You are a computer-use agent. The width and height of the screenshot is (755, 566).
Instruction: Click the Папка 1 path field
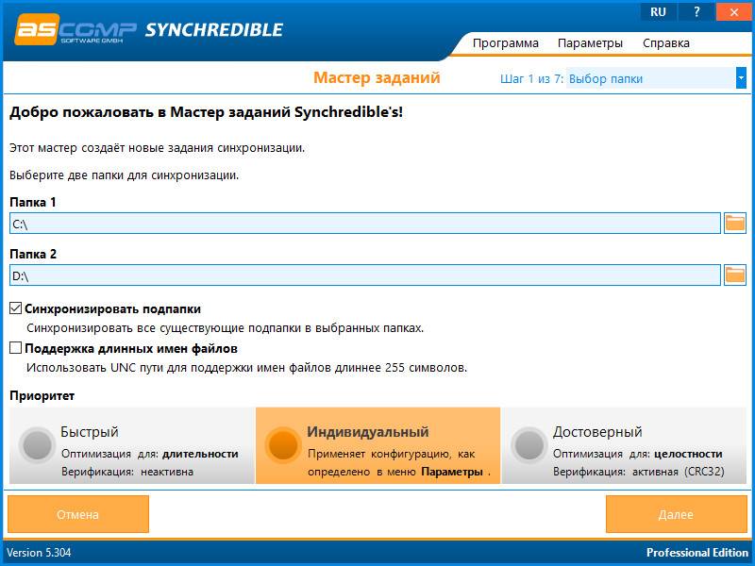pyautogui.click(x=365, y=224)
